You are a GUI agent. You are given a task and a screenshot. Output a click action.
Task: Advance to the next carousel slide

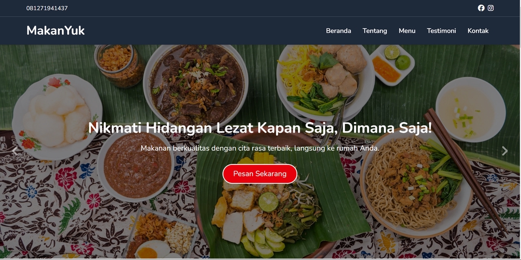(505, 151)
